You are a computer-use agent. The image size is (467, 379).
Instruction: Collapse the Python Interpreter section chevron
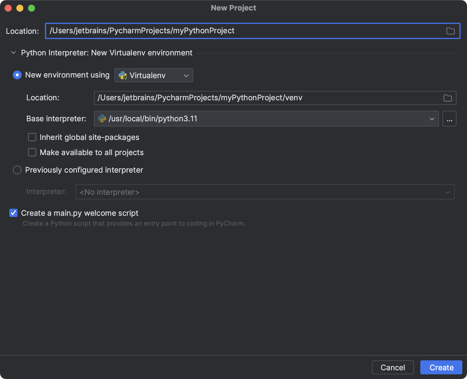click(13, 53)
